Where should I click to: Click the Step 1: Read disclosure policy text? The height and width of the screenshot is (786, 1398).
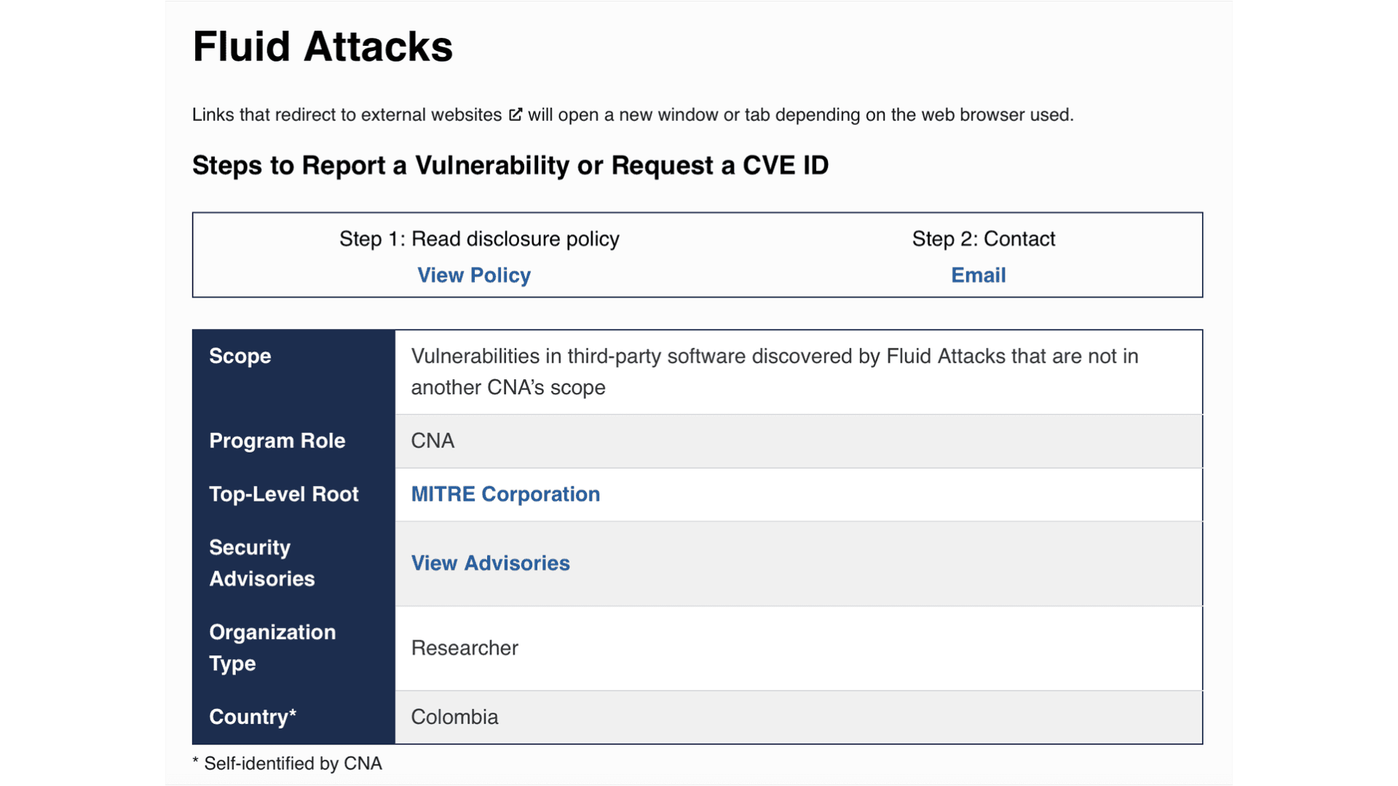coord(479,239)
